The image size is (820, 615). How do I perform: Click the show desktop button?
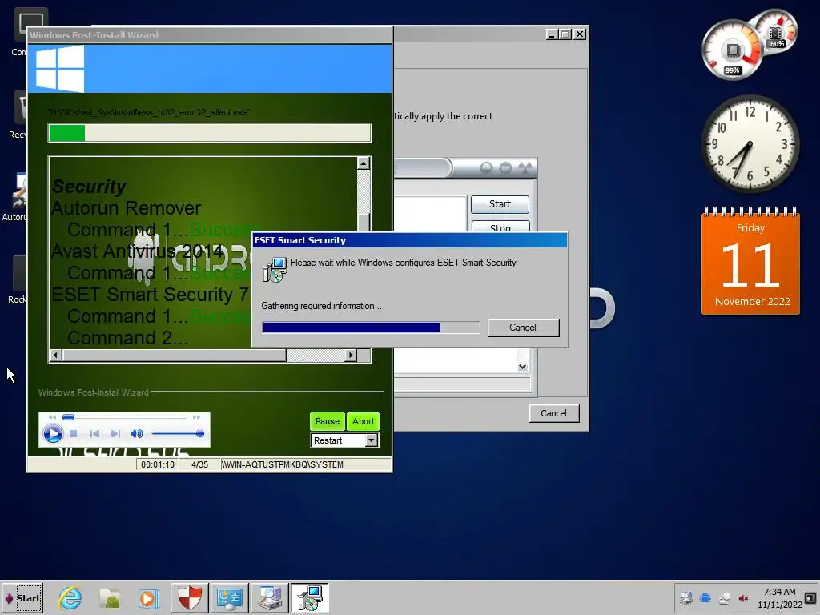coord(810,597)
